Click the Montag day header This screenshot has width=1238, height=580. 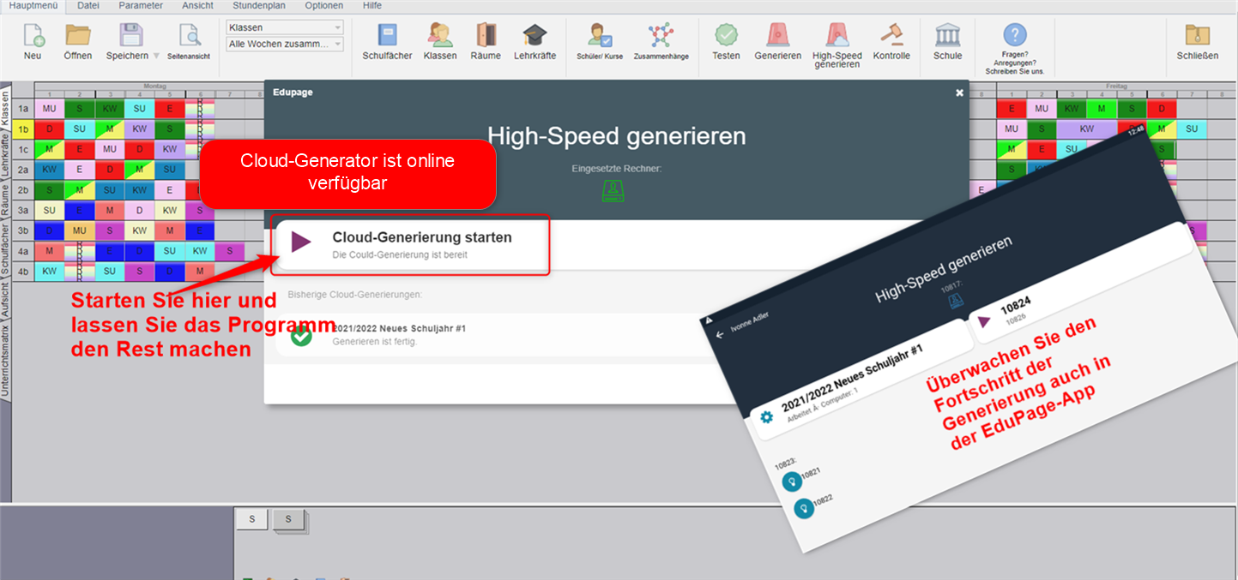(x=154, y=86)
